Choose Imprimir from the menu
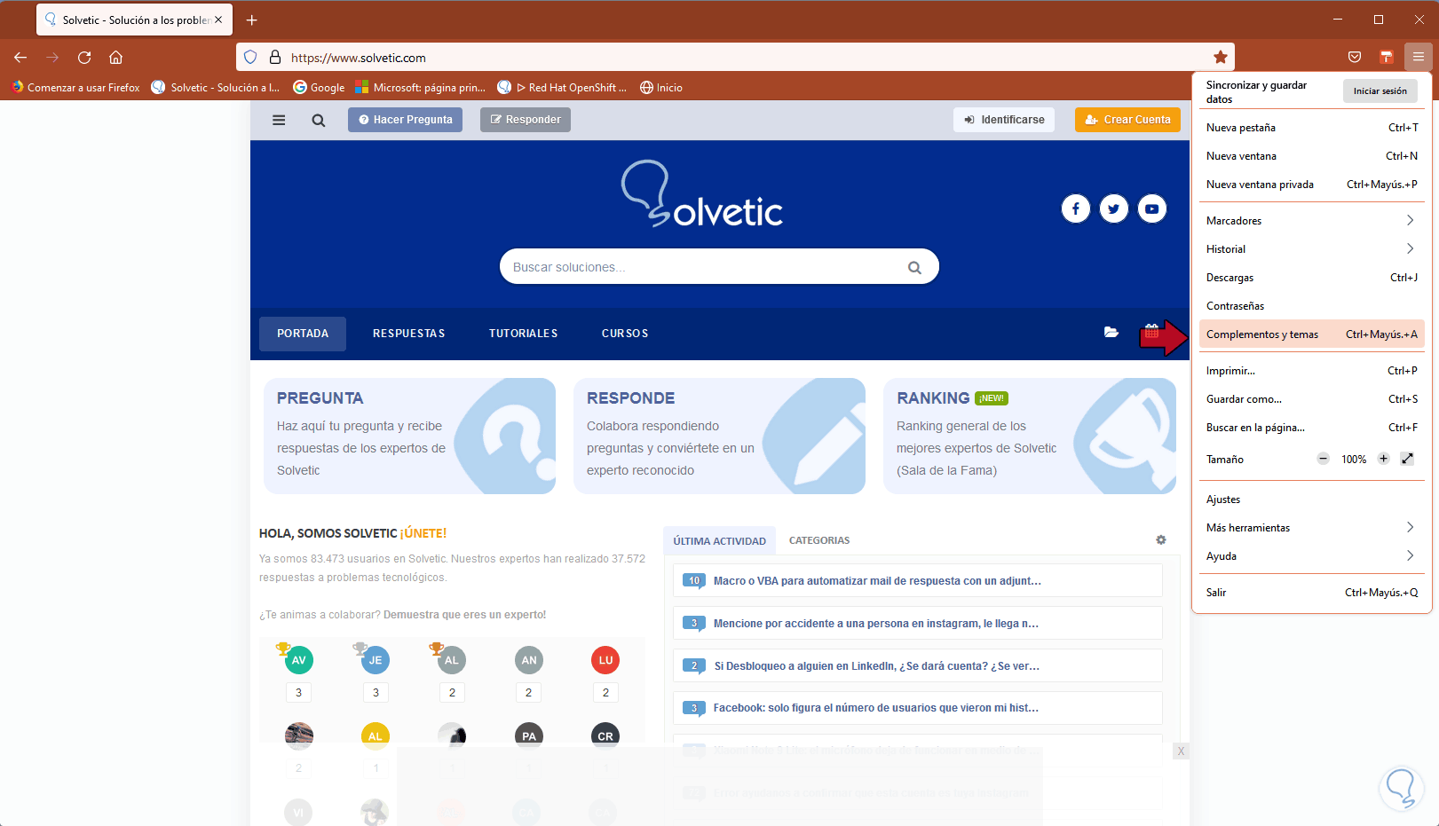1439x826 pixels. 1311,371
